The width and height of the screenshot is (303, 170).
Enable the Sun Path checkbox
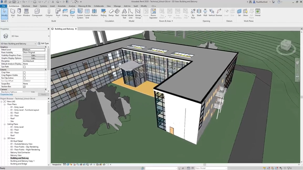pyautogui.click(x=24, y=67)
